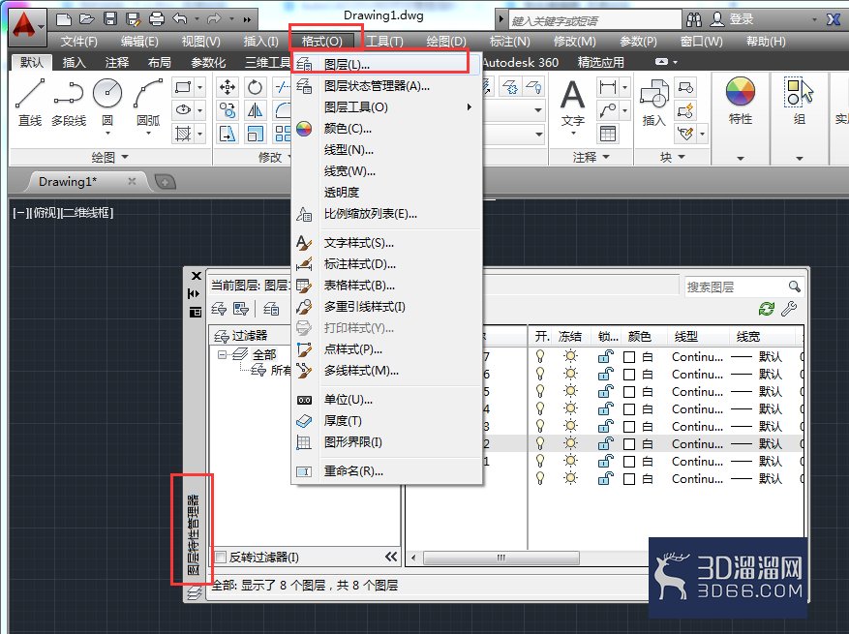Viewport: 849px width, 634px height.
Task: Click the [-][俯视][二维线框] viewport label
Action: pos(63,213)
